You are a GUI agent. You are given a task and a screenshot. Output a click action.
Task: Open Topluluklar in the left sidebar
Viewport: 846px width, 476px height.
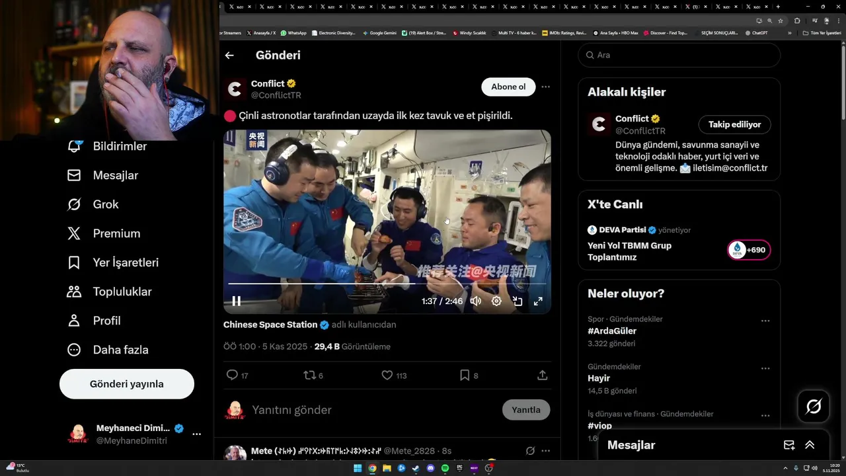(x=110, y=292)
